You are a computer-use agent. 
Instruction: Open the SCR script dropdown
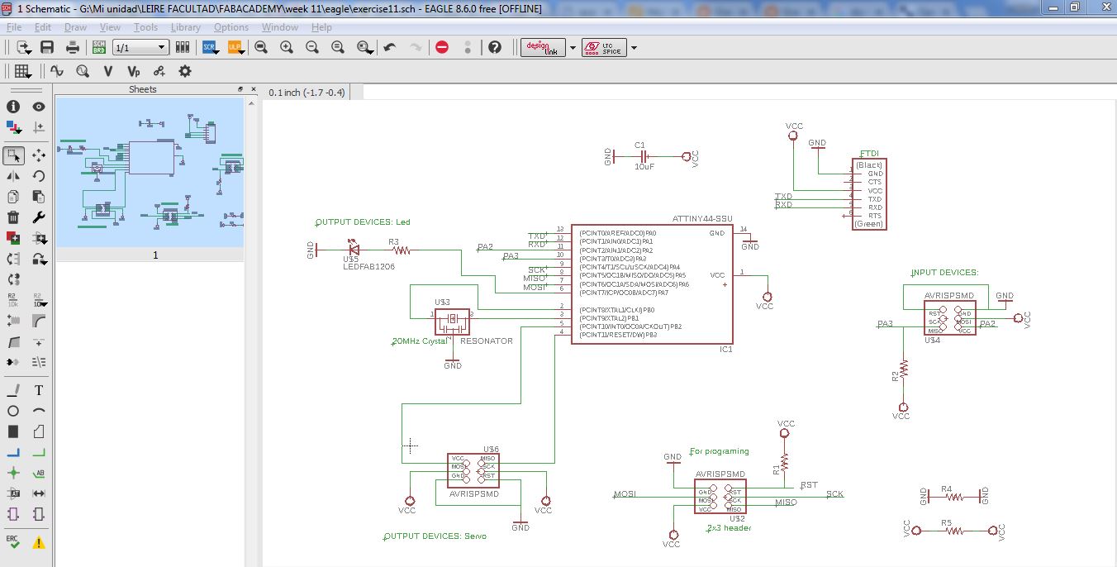[x=210, y=47]
